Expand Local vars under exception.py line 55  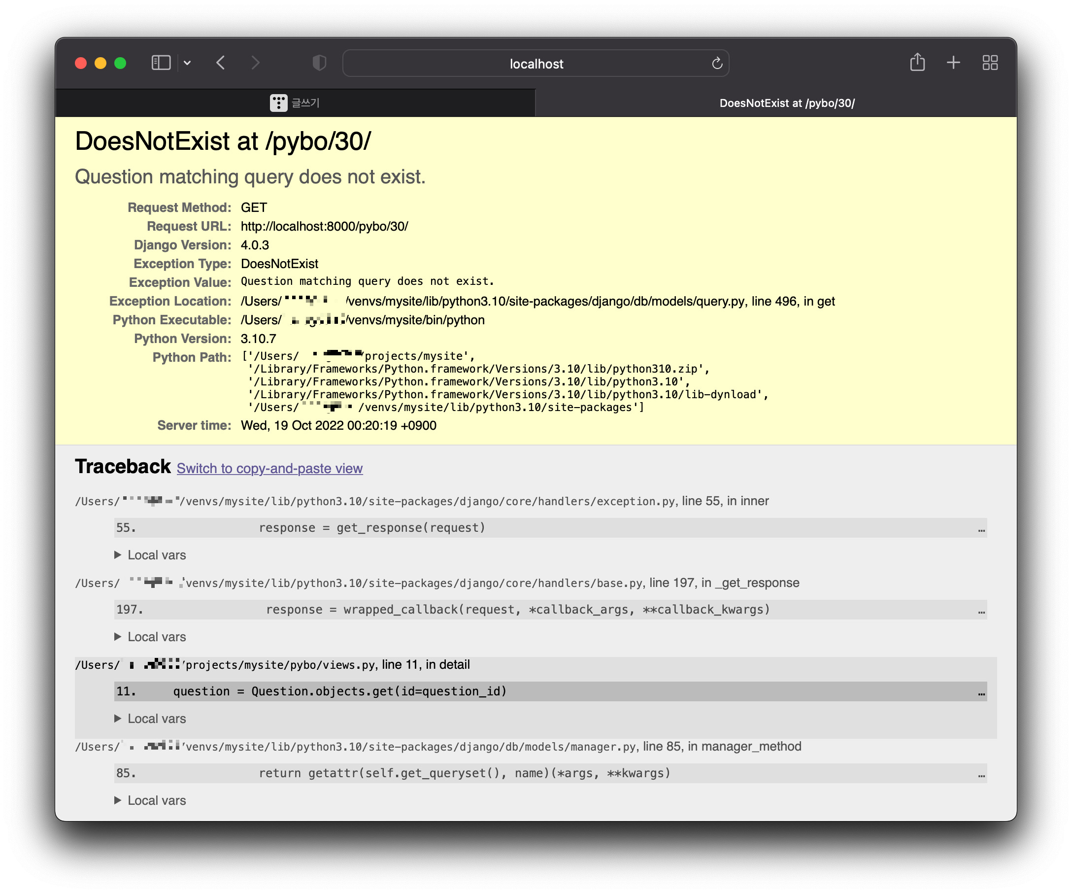click(x=151, y=555)
